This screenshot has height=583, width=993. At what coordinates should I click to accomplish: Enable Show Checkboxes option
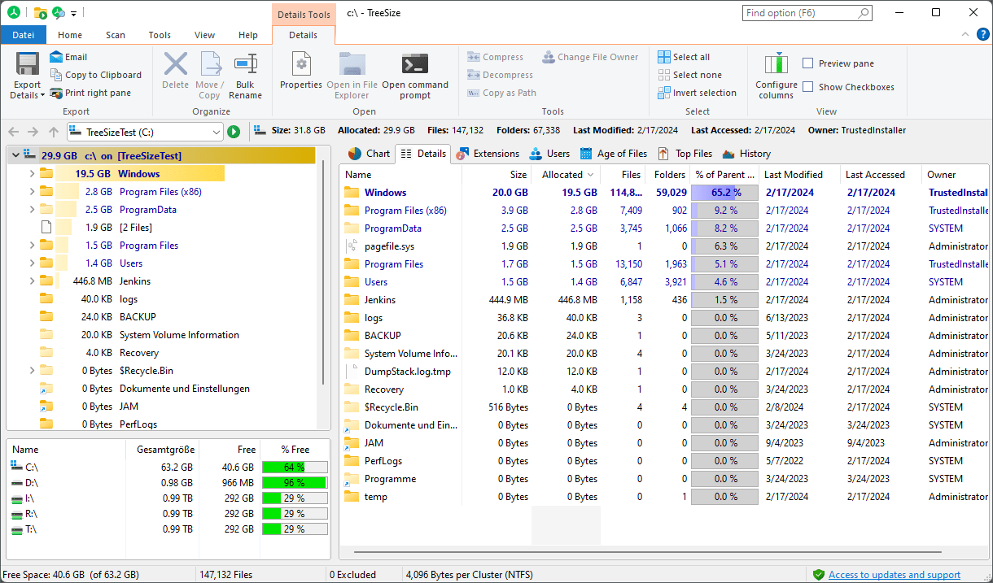(x=808, y=87)
